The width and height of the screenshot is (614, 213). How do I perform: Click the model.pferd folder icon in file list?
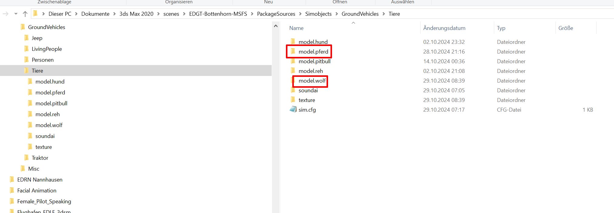point(293,51)
